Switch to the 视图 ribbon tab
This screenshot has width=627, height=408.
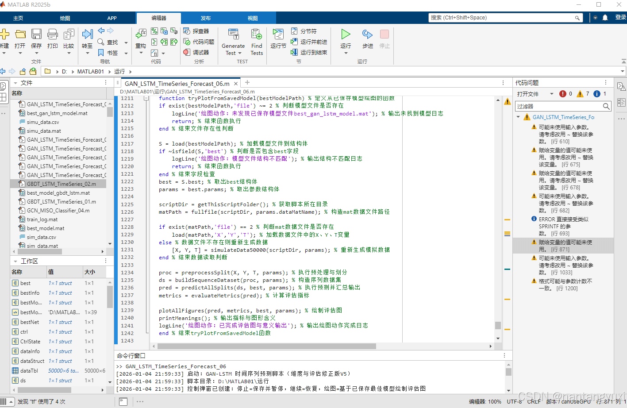click(x=253, y=18)
